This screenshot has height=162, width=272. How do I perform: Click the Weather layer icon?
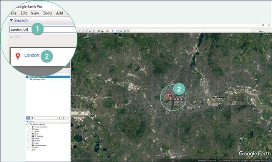[33, 141]
